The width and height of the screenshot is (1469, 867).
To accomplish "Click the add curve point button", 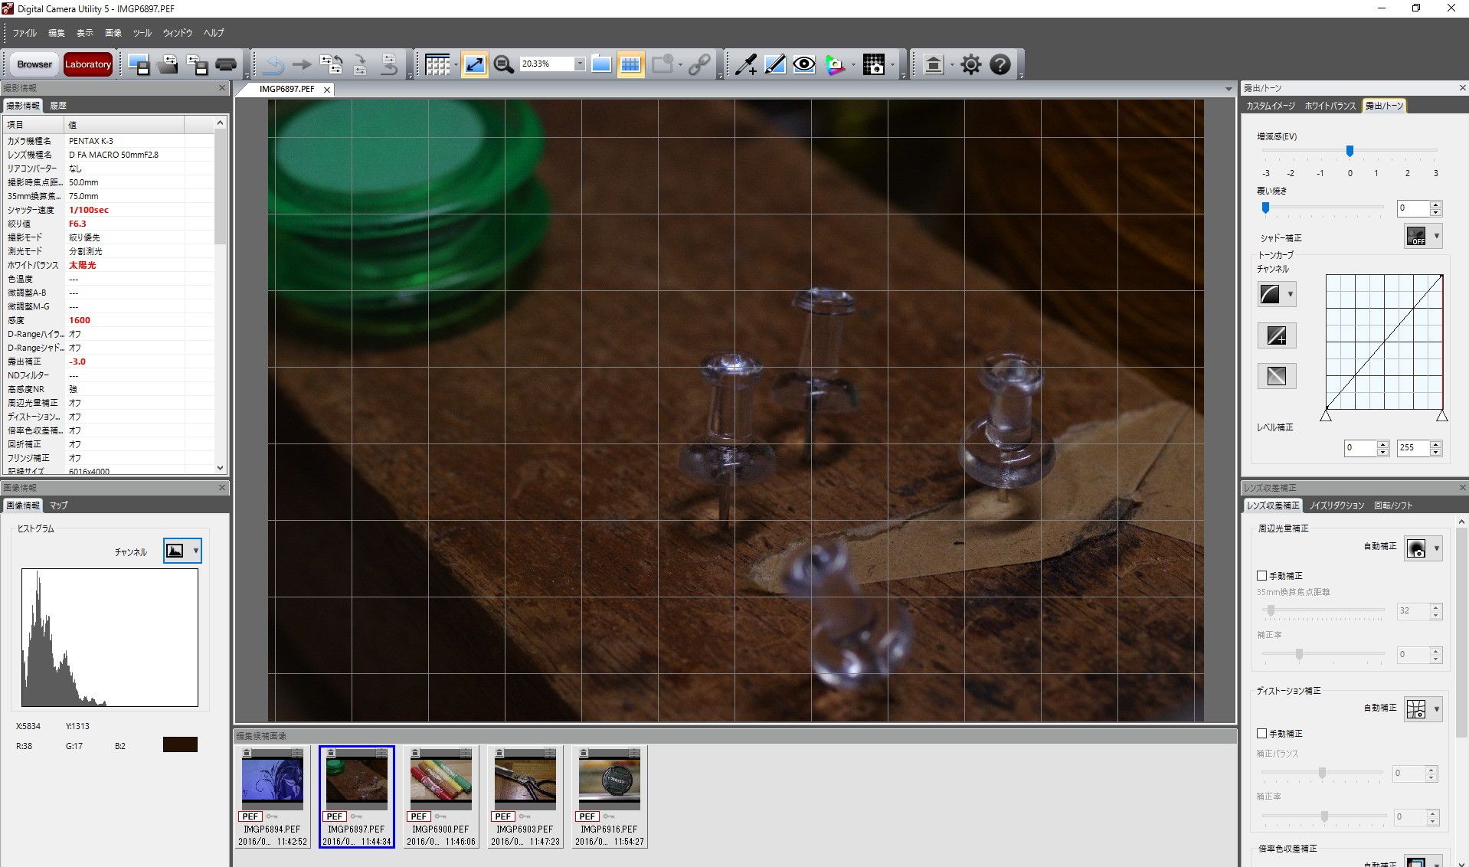I will (1277, 335).
